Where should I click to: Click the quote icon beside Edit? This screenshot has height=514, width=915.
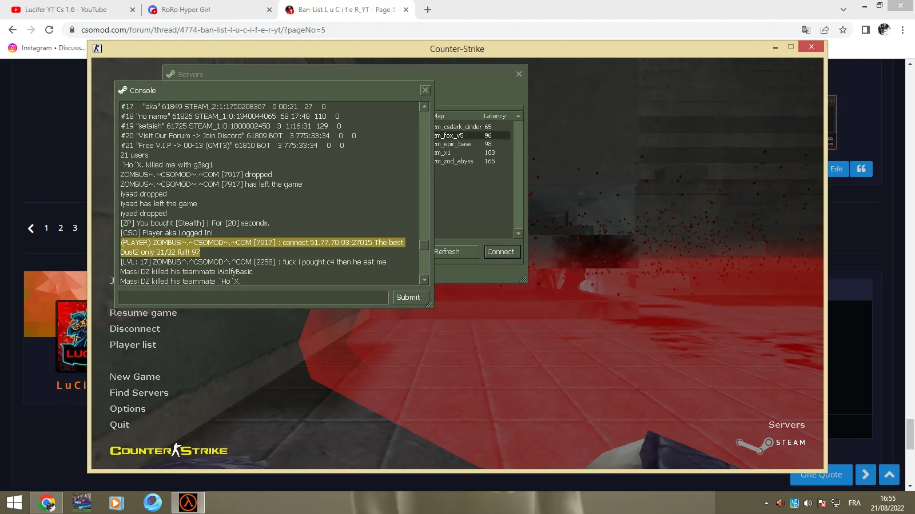(861, 169)
